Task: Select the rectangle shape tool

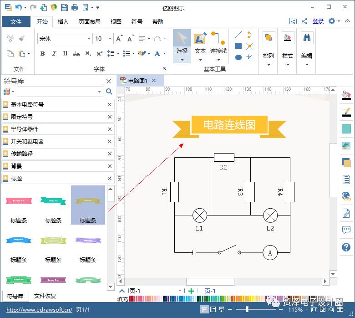Action: (238, 46)
